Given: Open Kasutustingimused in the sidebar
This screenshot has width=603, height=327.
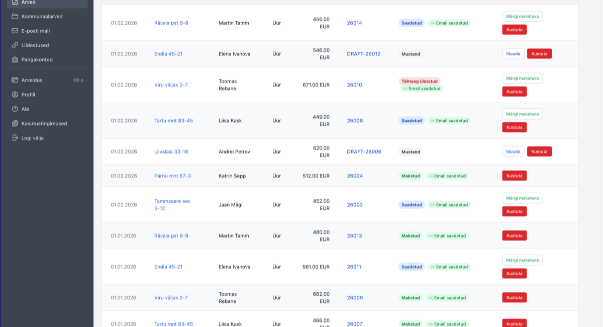Looking at the screenshot, I should point(44,123).
